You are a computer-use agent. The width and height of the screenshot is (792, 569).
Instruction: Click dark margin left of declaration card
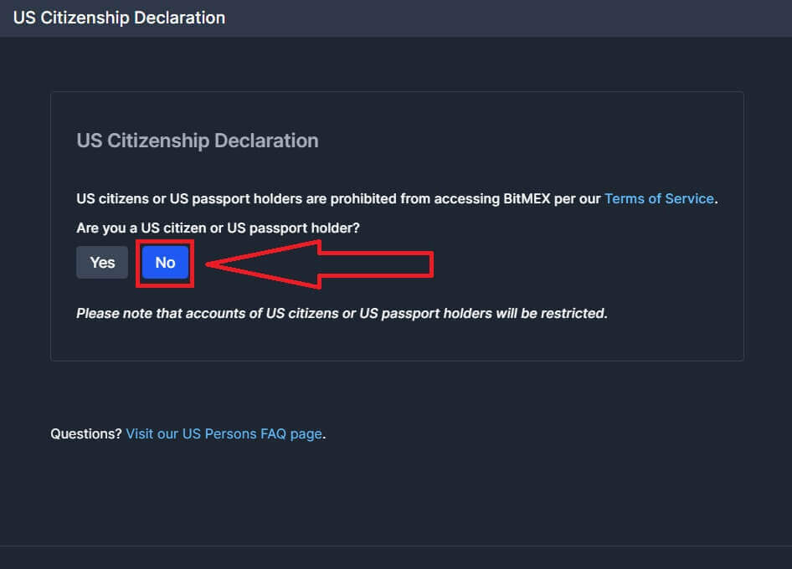click(x=25, y=226)
